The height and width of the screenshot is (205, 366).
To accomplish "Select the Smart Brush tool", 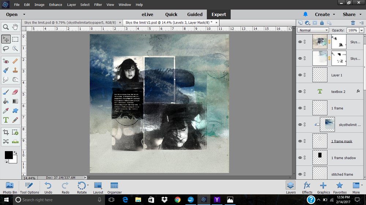I will click(x=6, y=70).
